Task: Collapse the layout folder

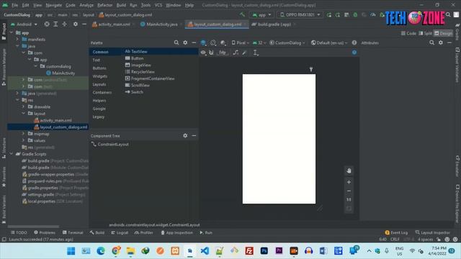Action: coord(24,114)
